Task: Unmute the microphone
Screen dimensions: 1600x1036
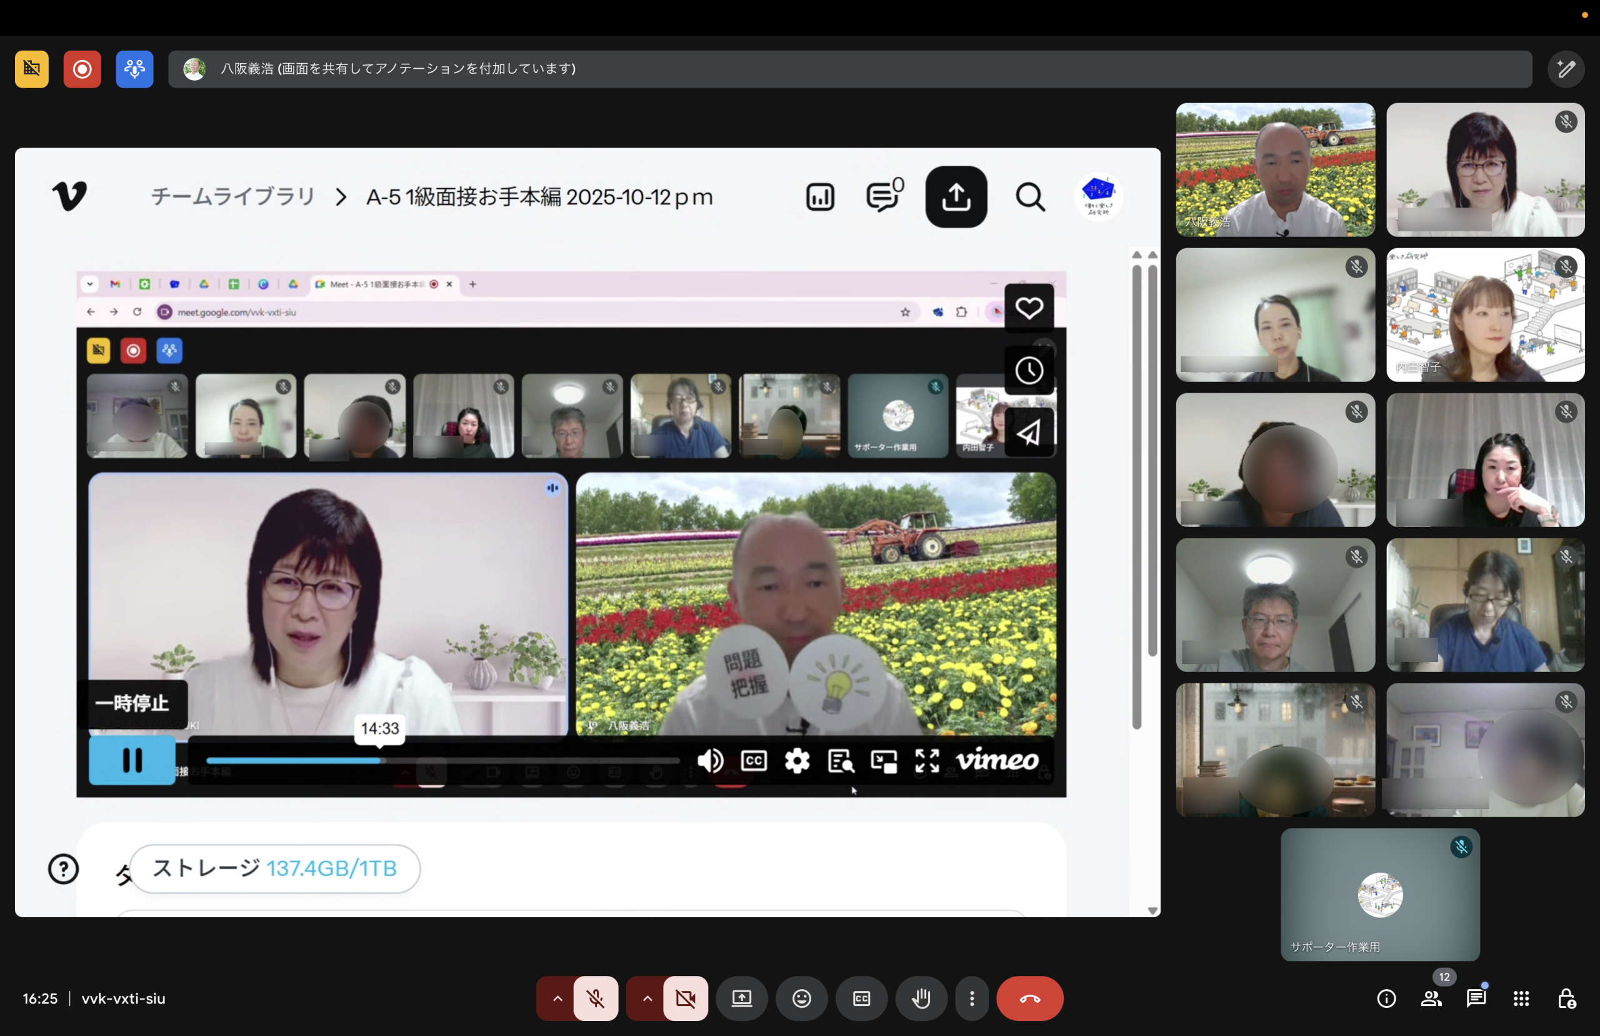Action: pos(596,998)
